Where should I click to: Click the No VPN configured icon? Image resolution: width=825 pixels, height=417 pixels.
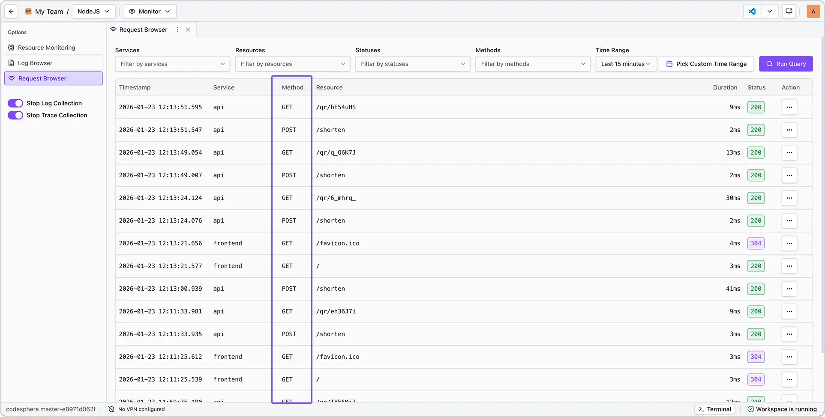111,409
